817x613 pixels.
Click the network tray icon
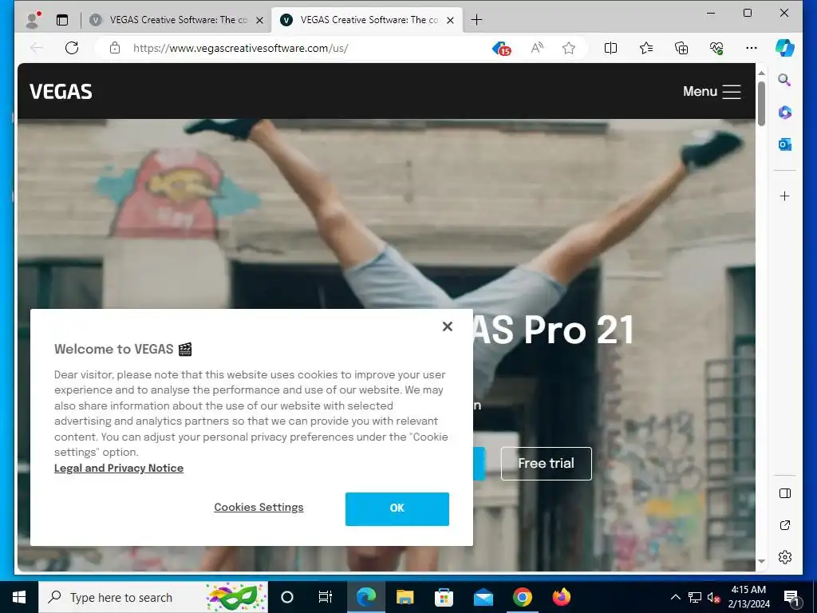[695, 597]
